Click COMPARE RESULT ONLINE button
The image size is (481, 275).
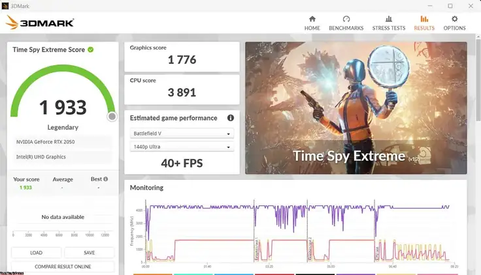click(x=63, y=267)
